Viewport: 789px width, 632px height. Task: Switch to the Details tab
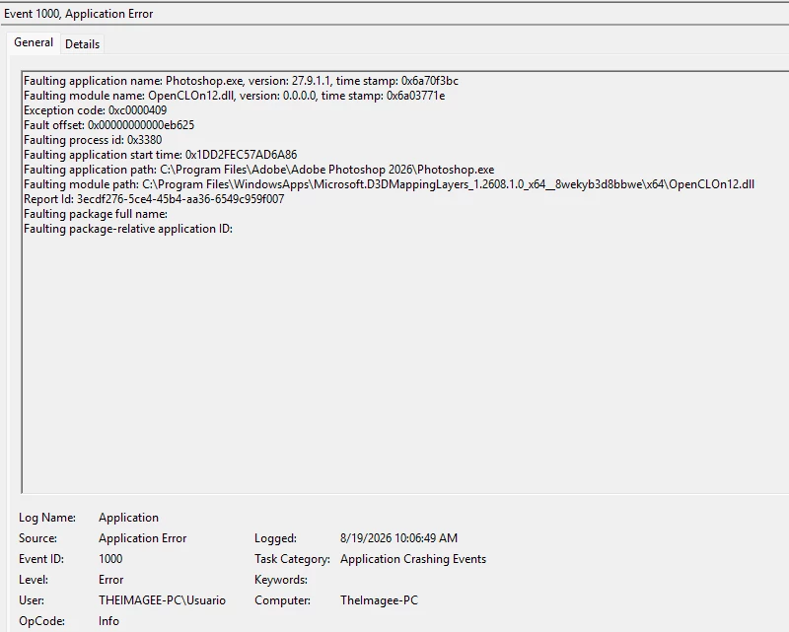83,44
